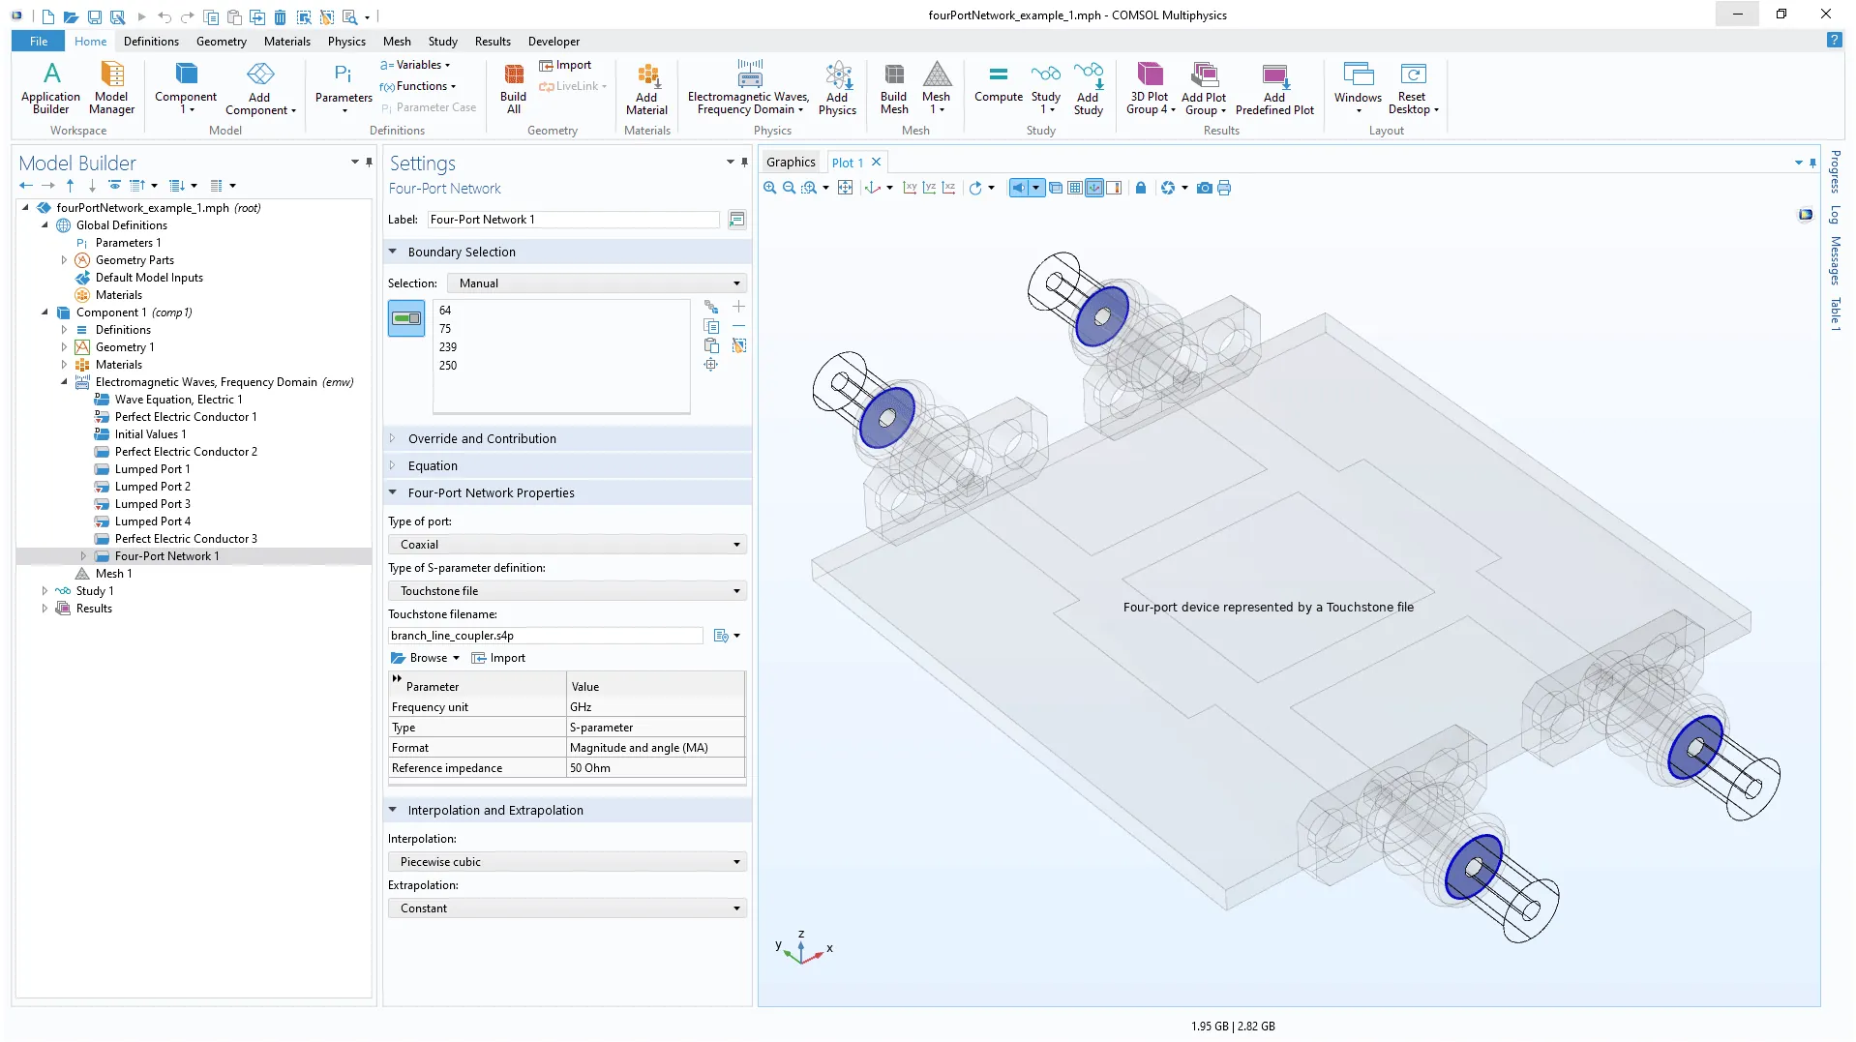
Task: Open the Type of port dropdown
Action: tap(567, 545)
